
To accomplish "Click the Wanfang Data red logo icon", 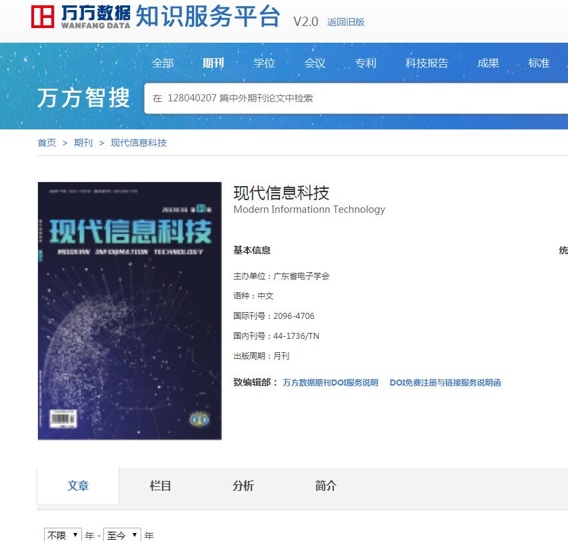I will point(43,16).
